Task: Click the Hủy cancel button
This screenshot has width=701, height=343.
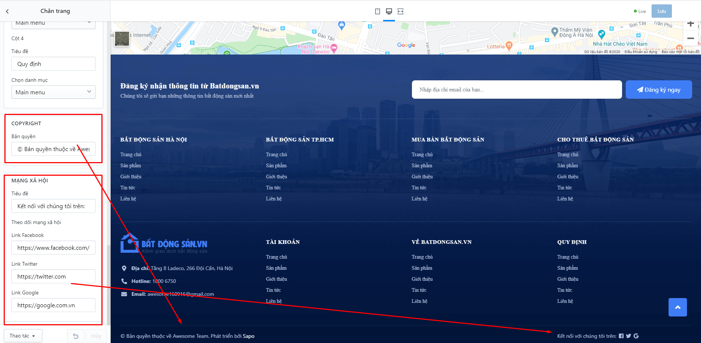Action: tap(96, 336)
